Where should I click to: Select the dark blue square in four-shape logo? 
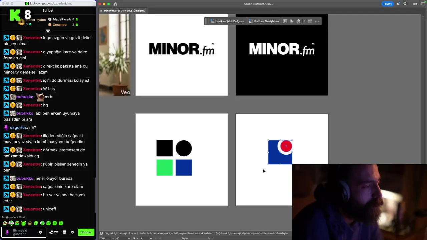(x=184, y=167)
